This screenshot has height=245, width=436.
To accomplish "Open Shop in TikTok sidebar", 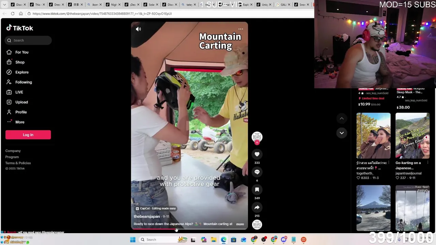I will click(20, 62).
